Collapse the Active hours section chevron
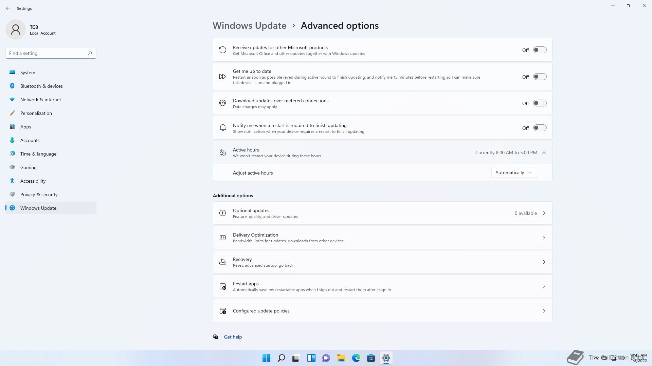The height and width of the screenshot is (366, 652). point(544,152)
